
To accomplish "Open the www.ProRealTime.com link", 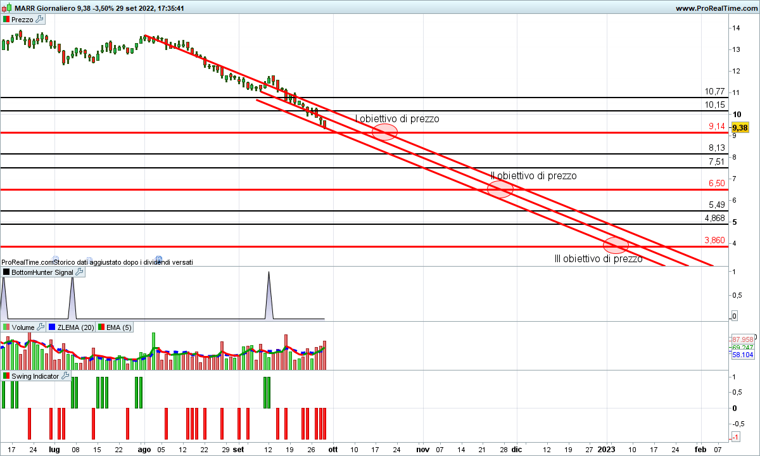I will point(716,8).
